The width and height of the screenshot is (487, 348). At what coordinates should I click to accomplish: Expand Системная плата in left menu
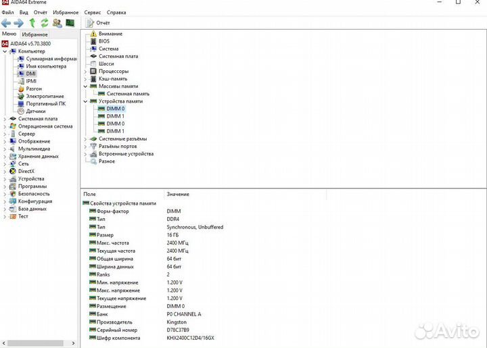coord(5,119)
